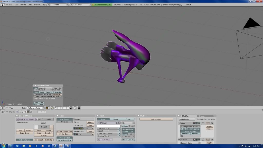The width and height of the screenshot is (263, 148).
Task: Toggle Mirror U option
Action: [185, 134]
